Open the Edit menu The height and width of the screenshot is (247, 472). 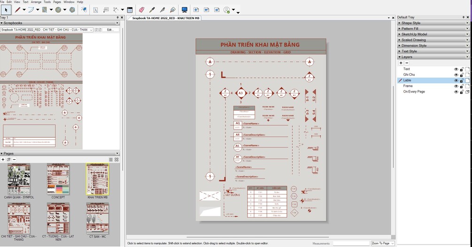tap(9, 2)
